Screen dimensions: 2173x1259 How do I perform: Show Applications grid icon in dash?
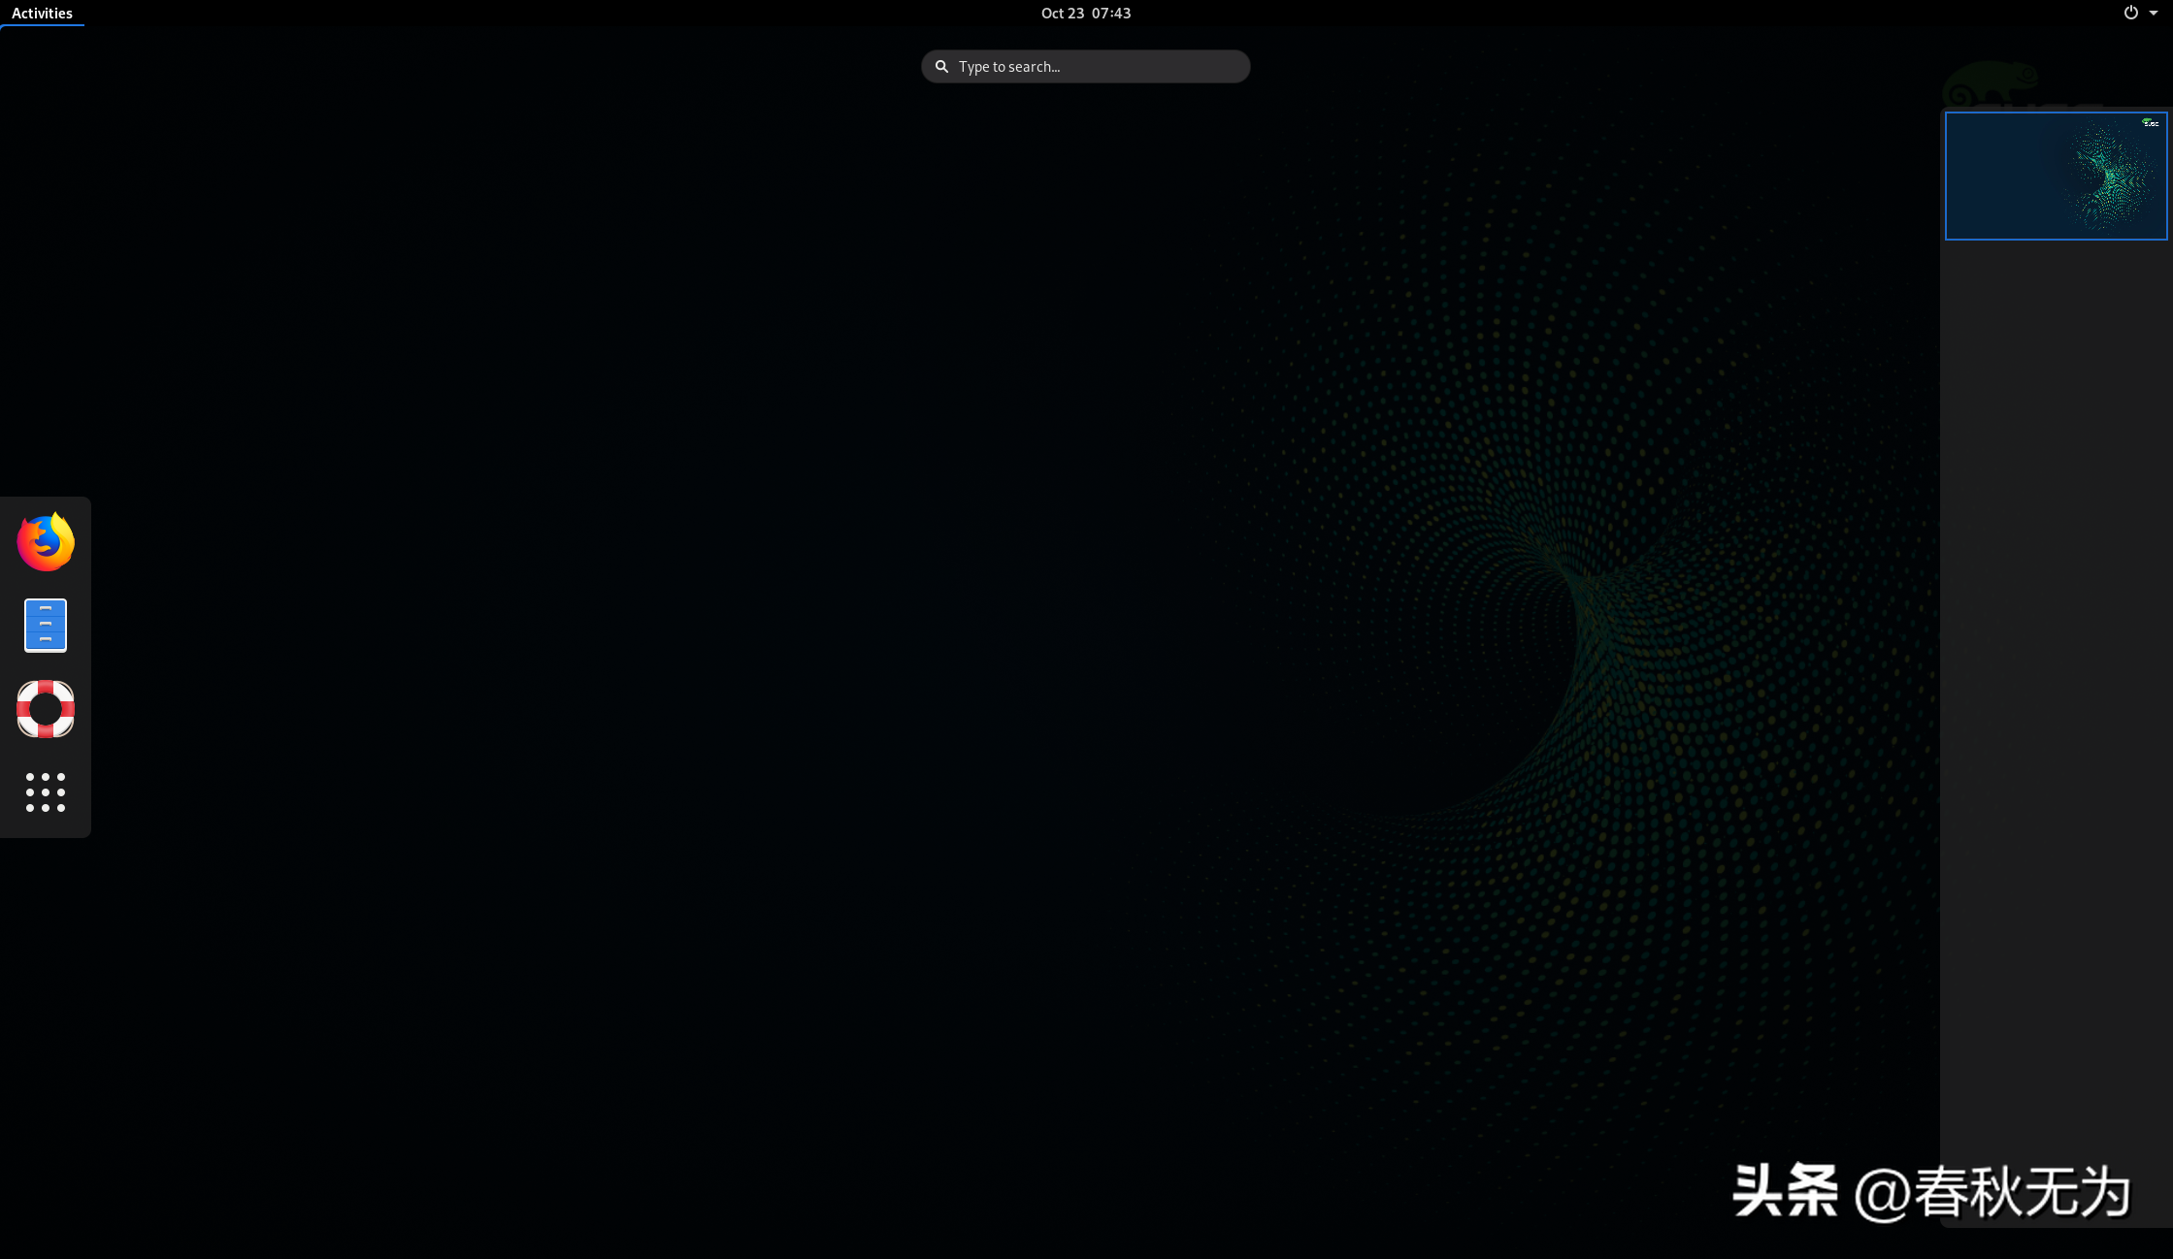point(46,792)
